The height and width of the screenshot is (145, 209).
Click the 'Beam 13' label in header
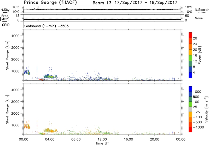click(102, 3)
